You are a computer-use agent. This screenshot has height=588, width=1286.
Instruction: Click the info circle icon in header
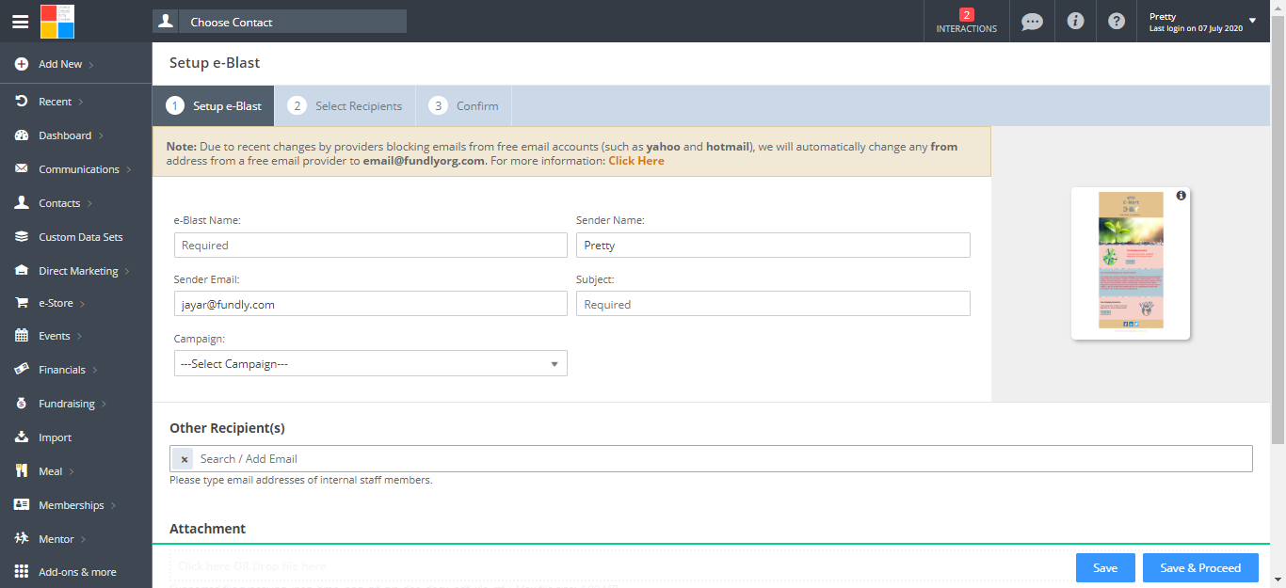pyautogui.click(x=1075, y=21)
